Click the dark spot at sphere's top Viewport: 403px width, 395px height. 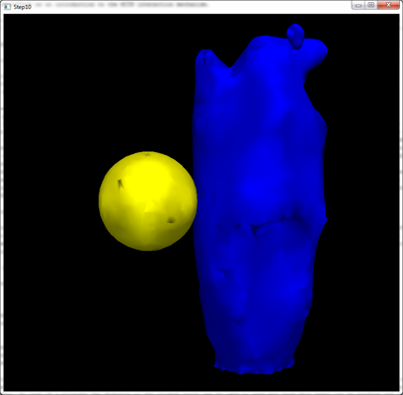(147, 154)
